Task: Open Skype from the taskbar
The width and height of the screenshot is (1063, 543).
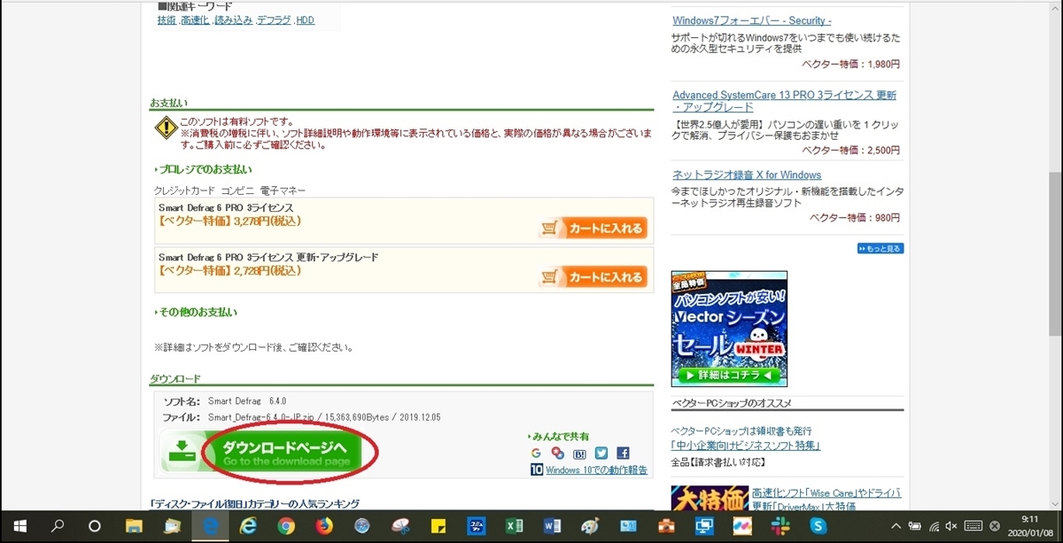Action: [819, 526]
